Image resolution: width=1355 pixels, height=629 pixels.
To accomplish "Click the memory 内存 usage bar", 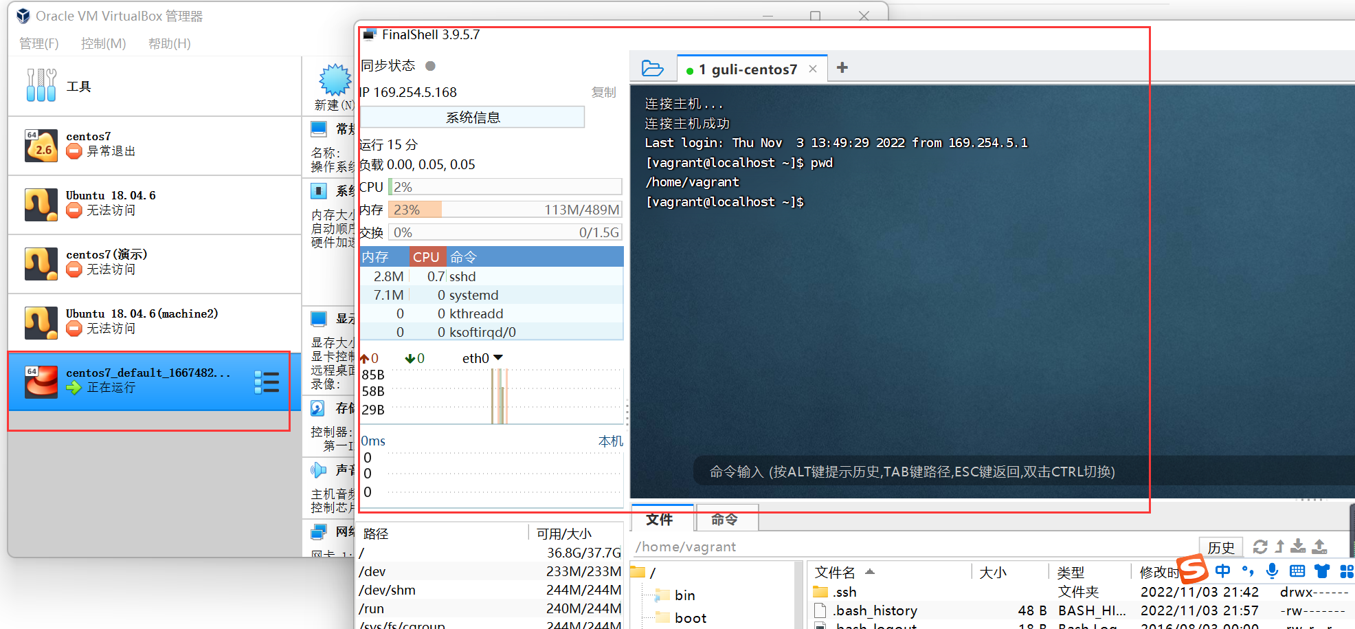I will (505, 210).
